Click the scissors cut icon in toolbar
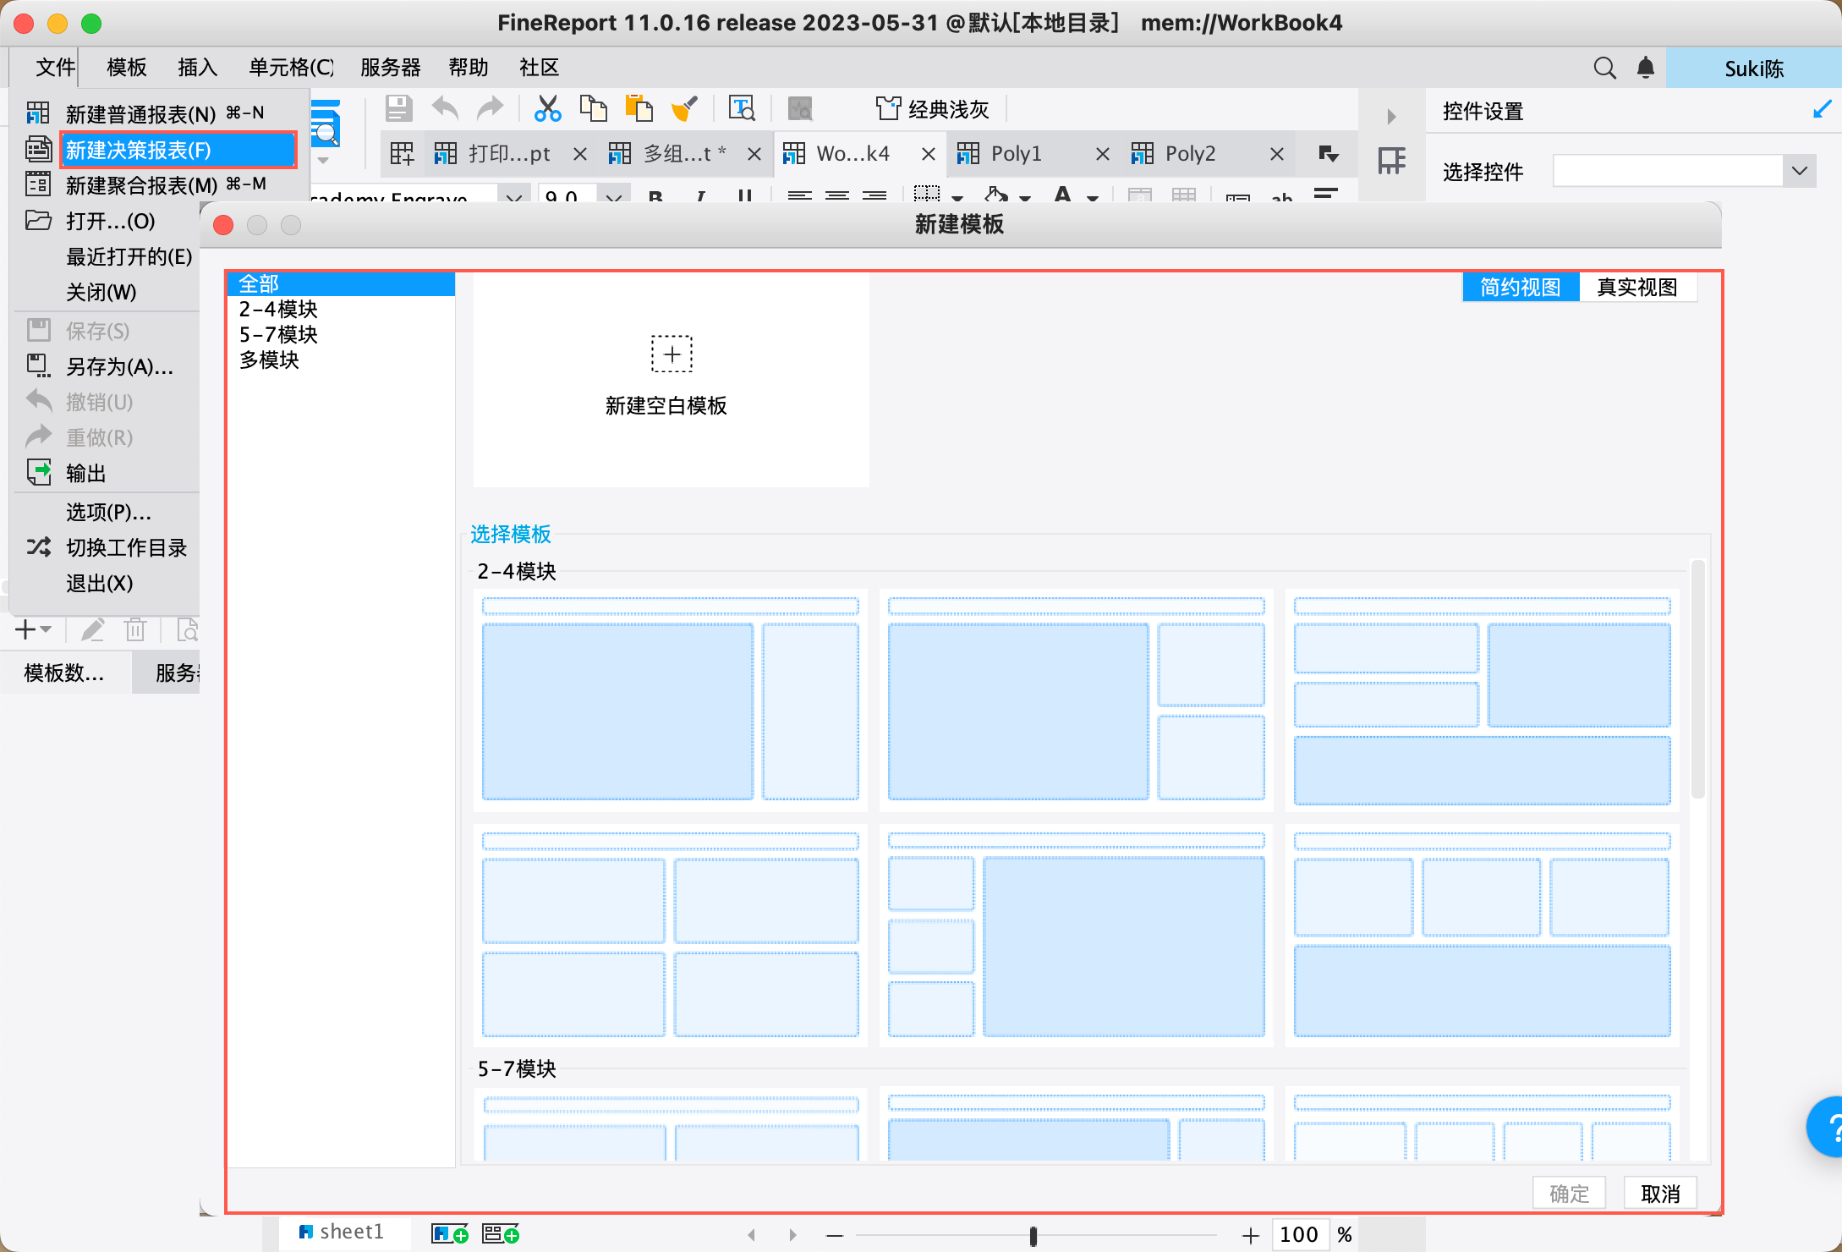This screenshot has width=1842, height=1252. [547, 108]
